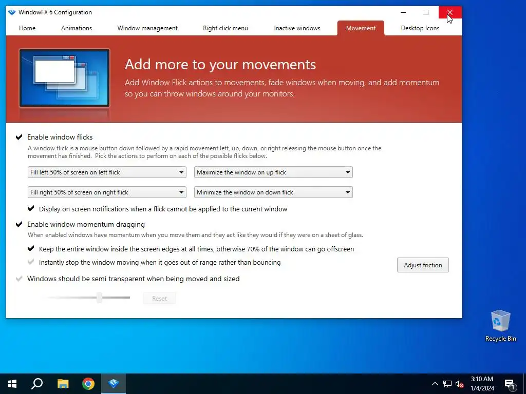Click the WindowFX 6 Configuration title text
Image resolution: width=526 pixels, height=394 pixels.
[x=55, y=12]
